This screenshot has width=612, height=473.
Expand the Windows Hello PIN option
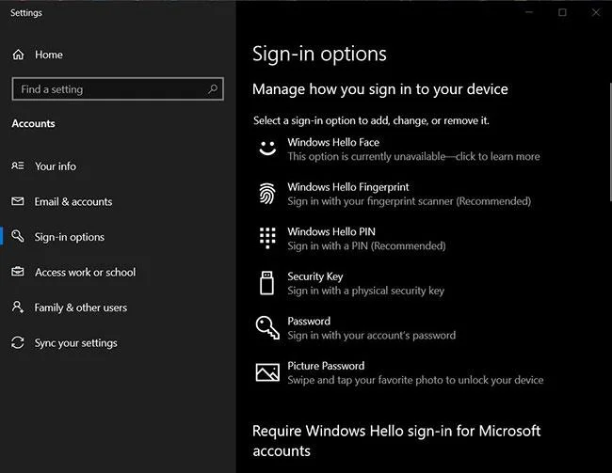click(351, 239)
